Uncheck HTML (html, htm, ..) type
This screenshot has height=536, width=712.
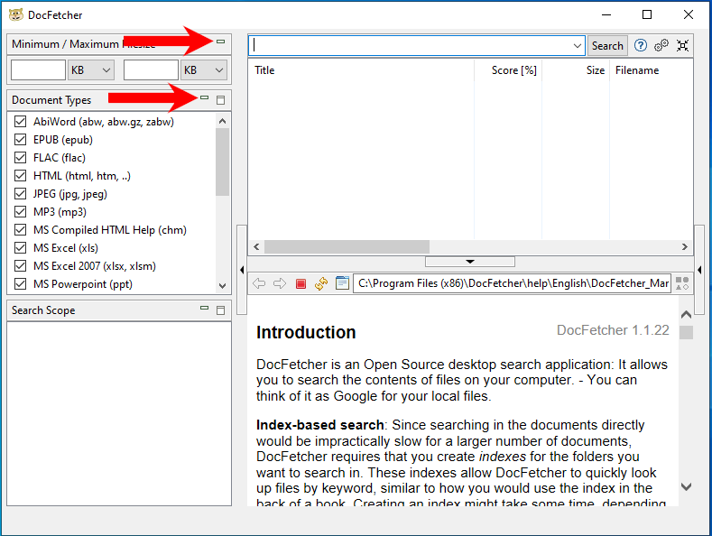coord(20,176)
